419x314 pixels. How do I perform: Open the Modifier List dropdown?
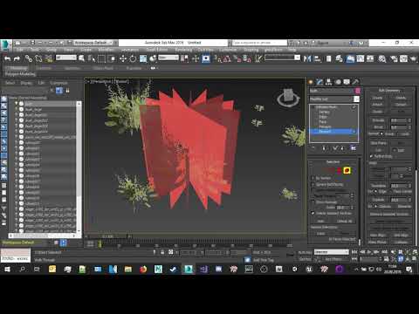334,99
